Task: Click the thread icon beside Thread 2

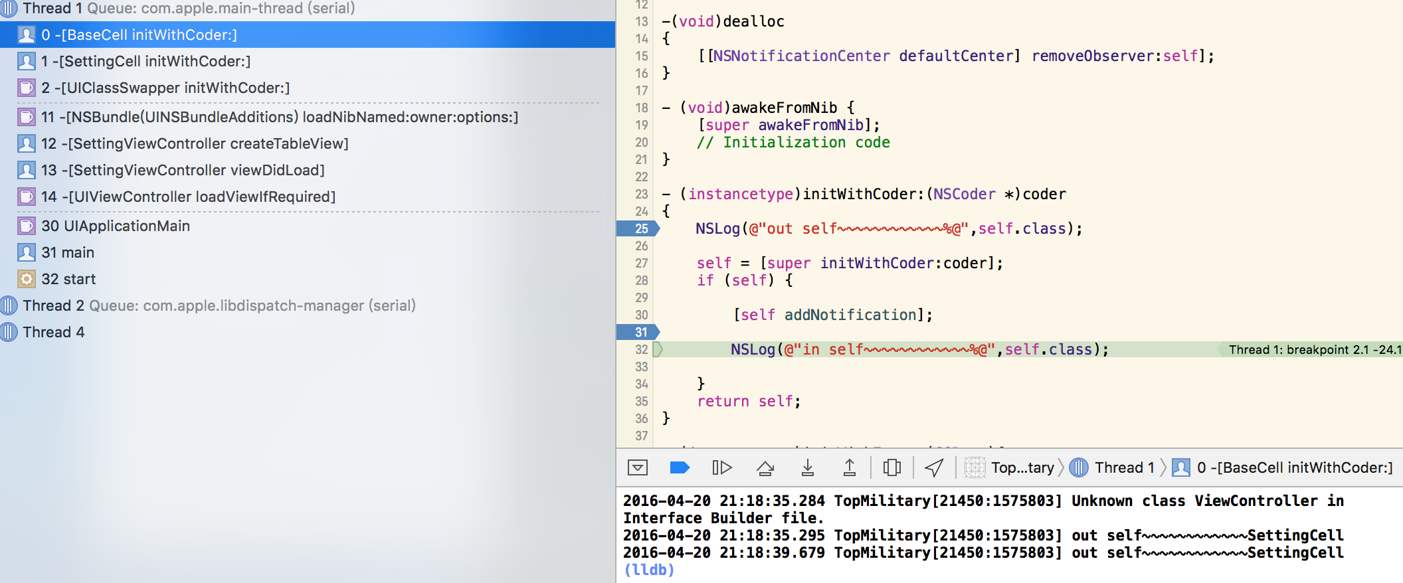Action: [x=9, y=305]
